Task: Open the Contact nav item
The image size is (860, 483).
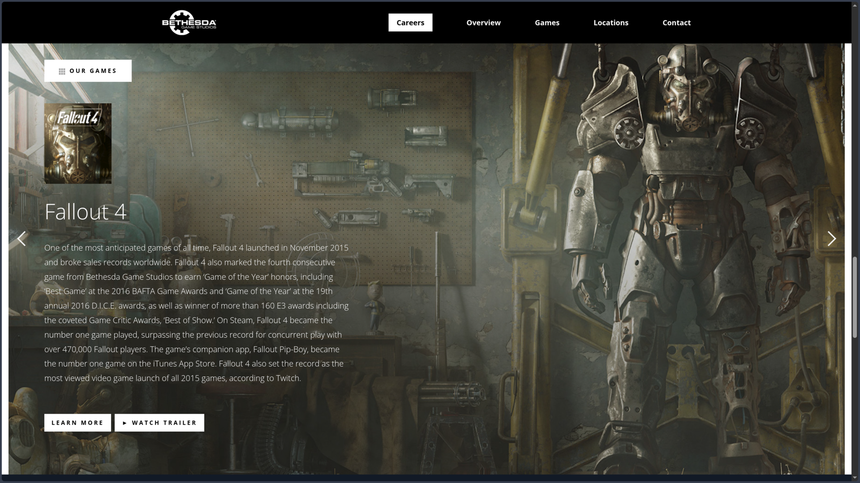Action: click(x=676, y=22)
